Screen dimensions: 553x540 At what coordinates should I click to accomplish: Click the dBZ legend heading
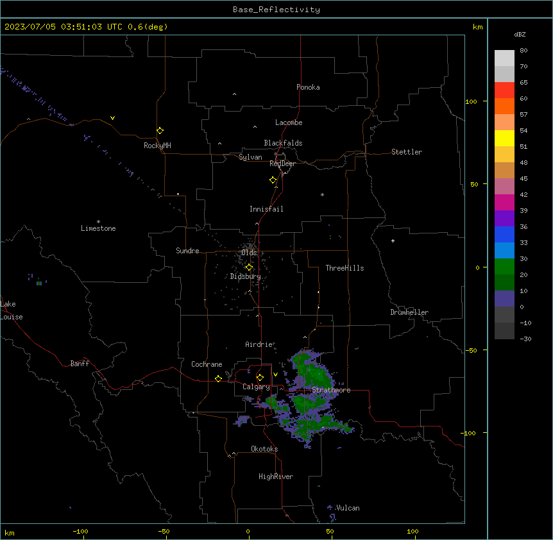[x=520, y=34]
